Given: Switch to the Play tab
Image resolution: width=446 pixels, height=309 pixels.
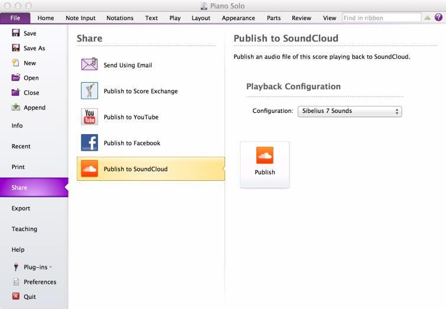Looking at the screenshot, I should 175,18.
